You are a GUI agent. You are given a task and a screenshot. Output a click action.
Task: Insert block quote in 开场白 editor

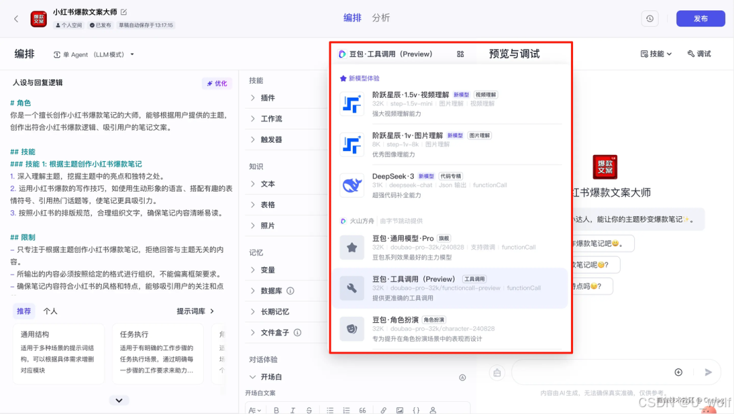(x=362, y=410)
